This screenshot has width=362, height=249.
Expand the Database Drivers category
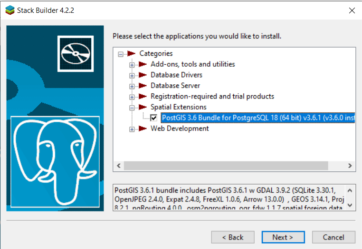pyautogui.click(x=132, y=76)
